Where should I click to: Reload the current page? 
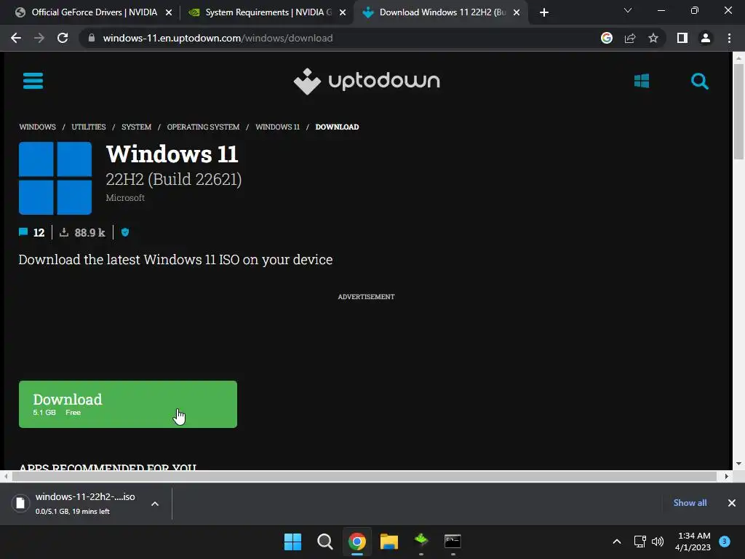click(63, 38)
